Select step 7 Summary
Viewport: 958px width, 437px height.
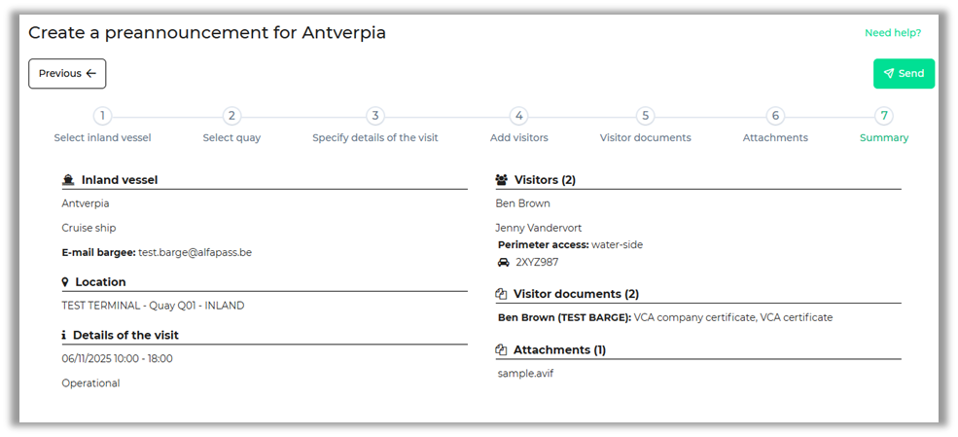[884, 116]
